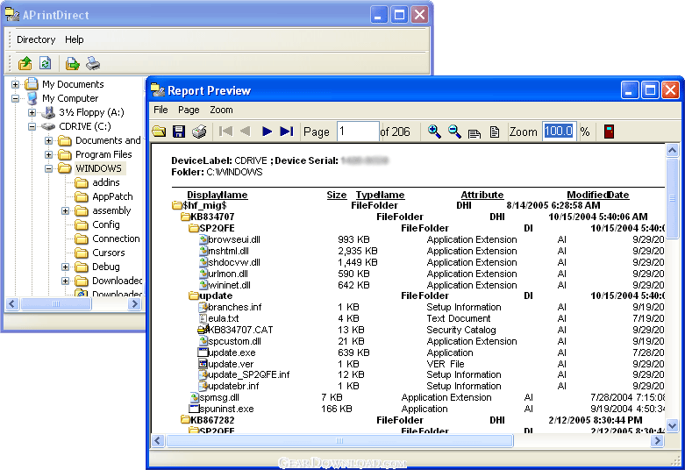Screen dimensions: 685x470
Task: Click the Zoom percentage field showing 100.0
Action: point(560,131)
